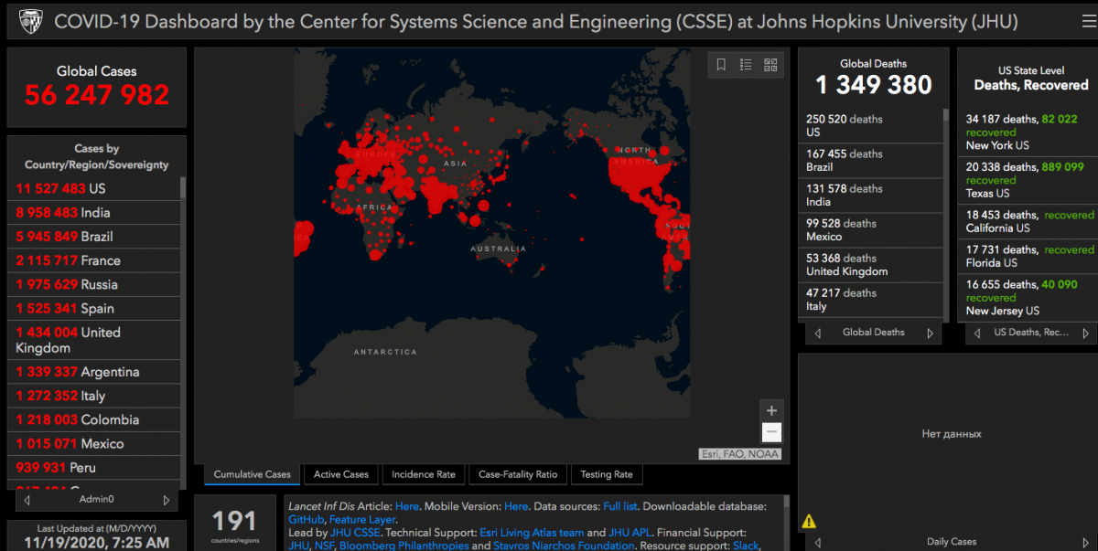Show the map legend list
This screenshot has height=551, width=1098.
746,65
